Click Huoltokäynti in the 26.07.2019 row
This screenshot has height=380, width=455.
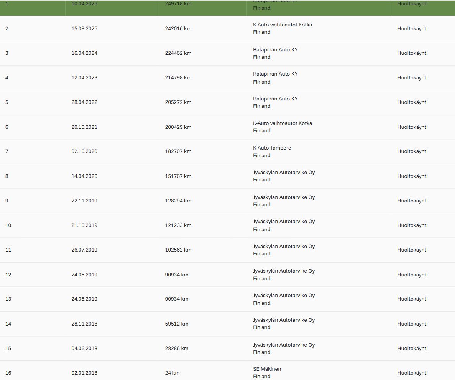click(412, 250)
